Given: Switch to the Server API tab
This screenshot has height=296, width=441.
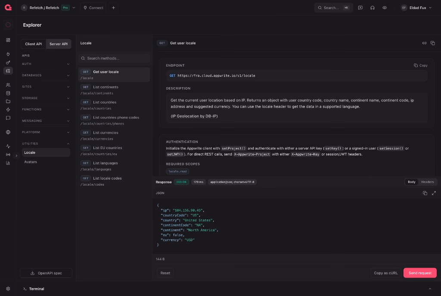Looking at the screenshot, I should coord(59,44).
